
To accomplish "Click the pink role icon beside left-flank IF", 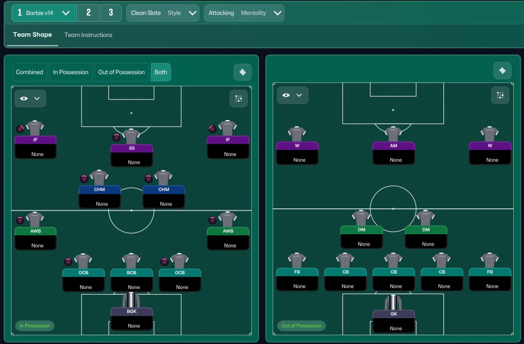I will tap(20, 129).
